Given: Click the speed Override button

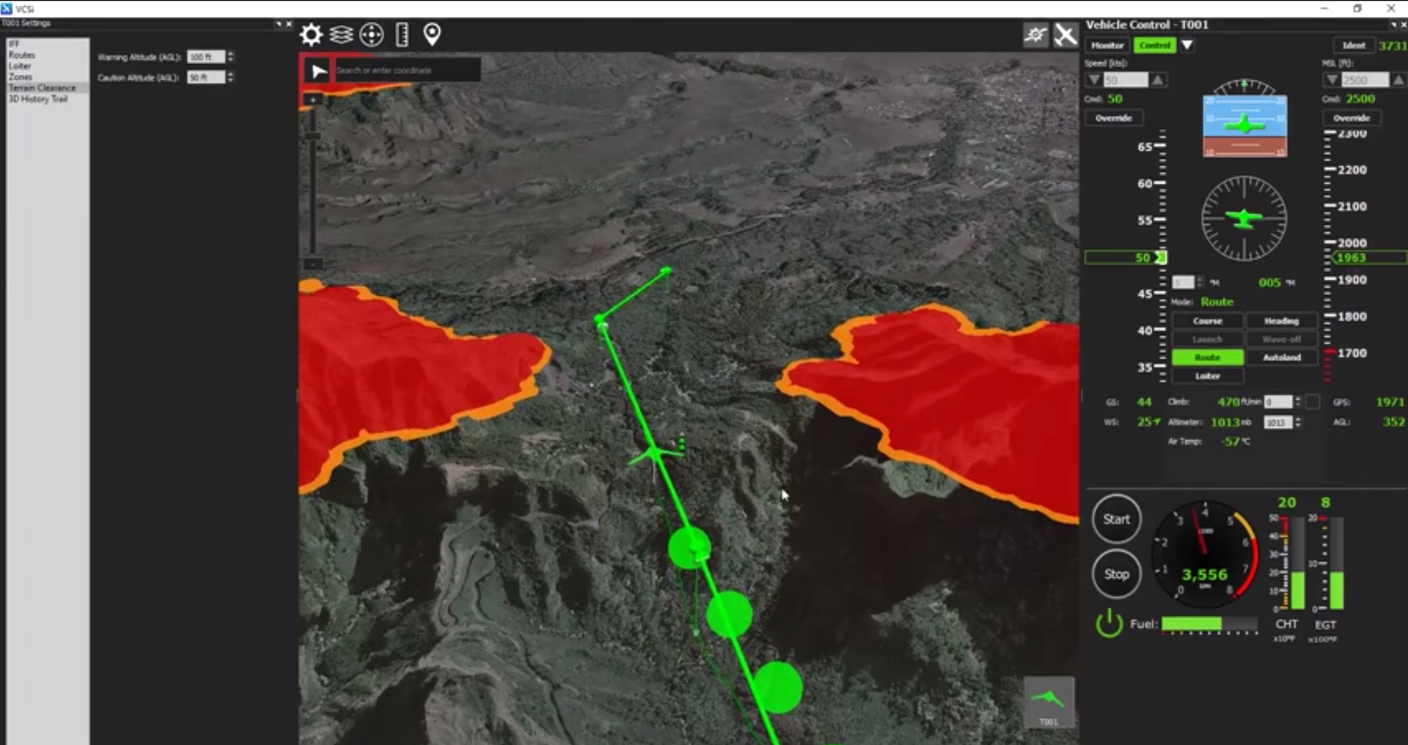Looking at the screenshot, I should coord(1114,118).
